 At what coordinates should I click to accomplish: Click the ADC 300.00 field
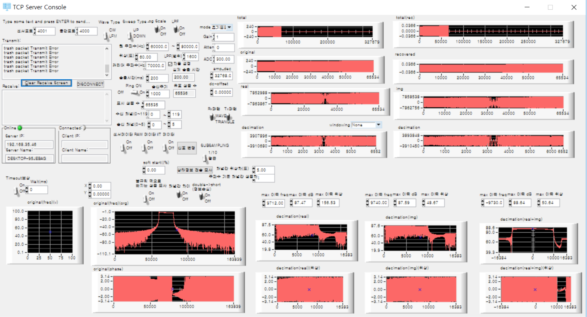(225, 59)
